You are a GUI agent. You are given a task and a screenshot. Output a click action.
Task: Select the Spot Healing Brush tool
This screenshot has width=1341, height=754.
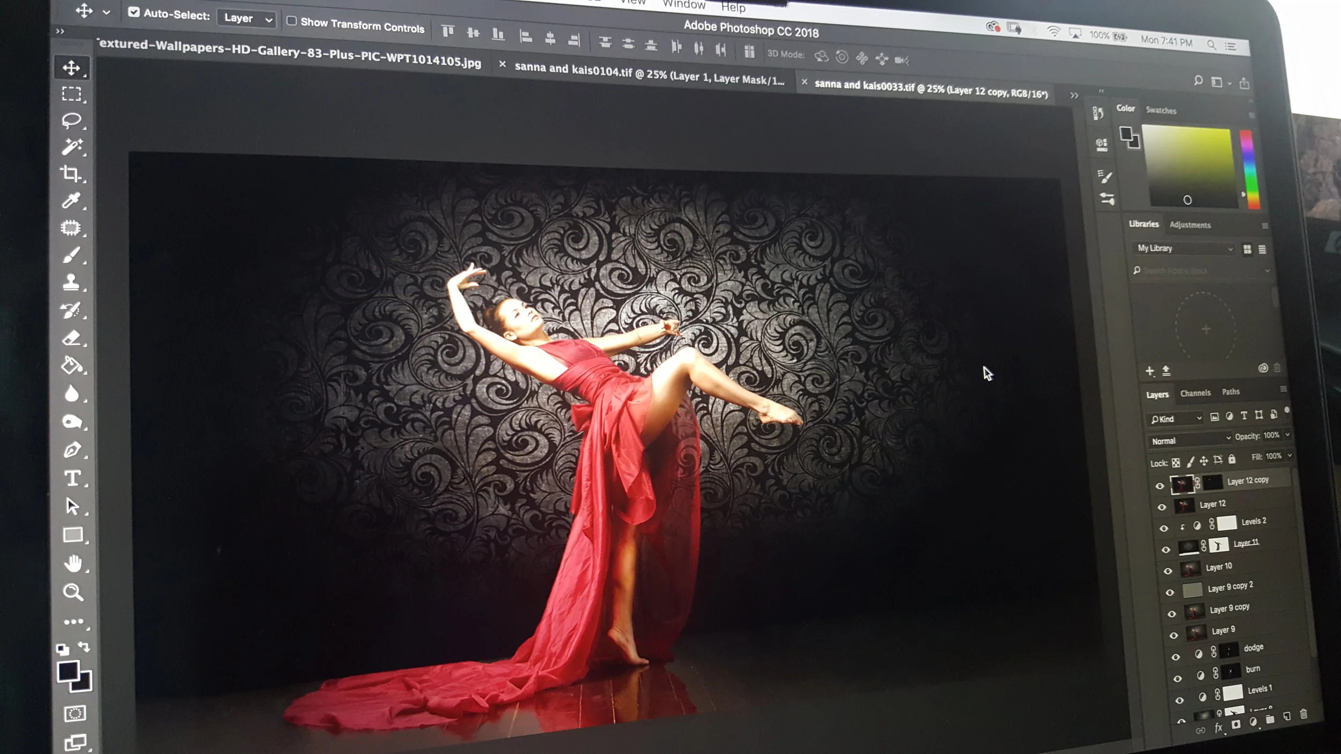pyautogui.click(x=71, y=228)
